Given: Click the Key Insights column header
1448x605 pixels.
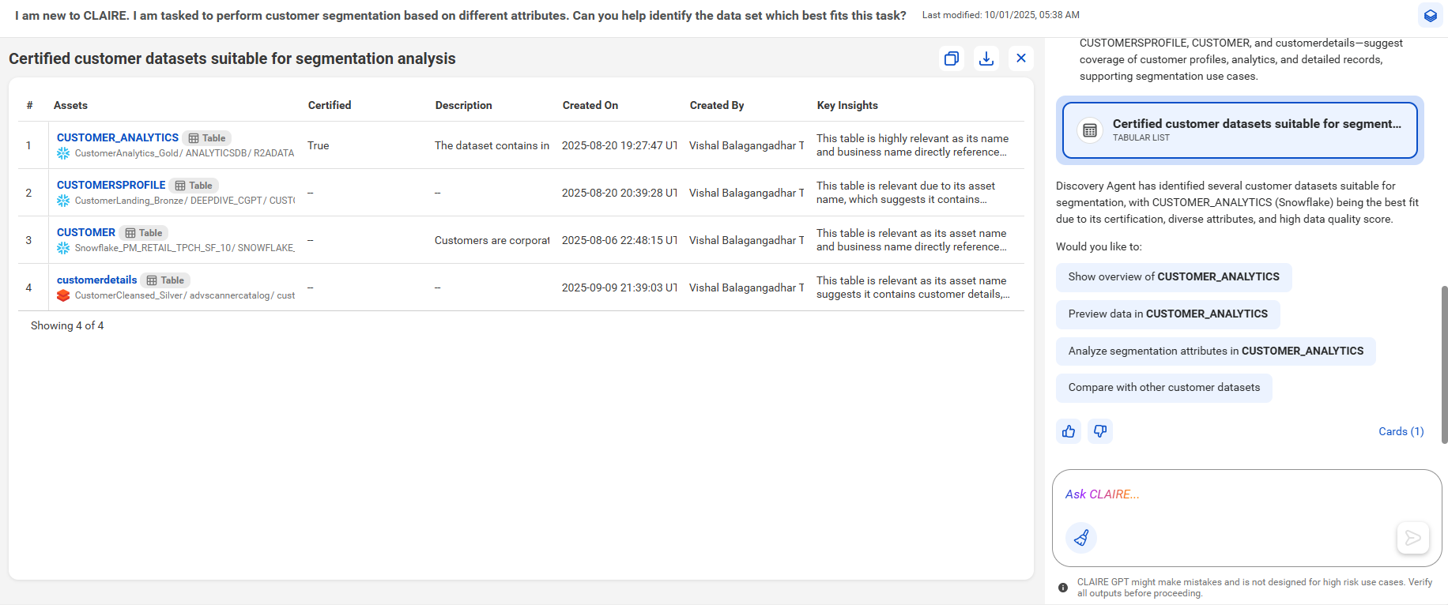Looking at the screenshot, I should tap(847, 105).
